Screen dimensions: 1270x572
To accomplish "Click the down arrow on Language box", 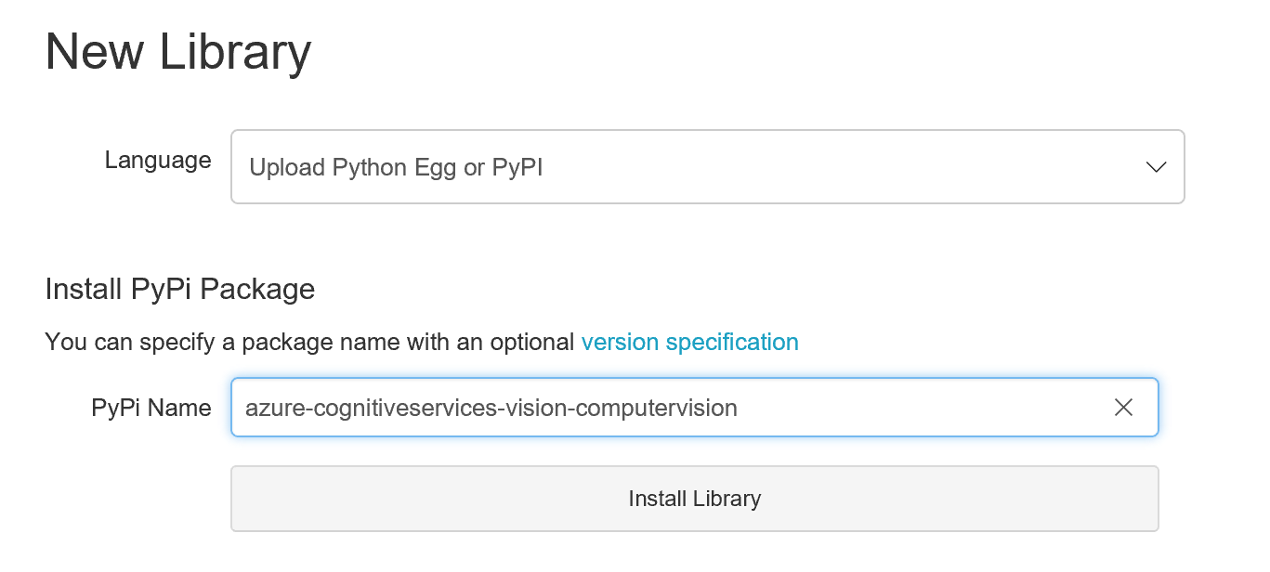I will [x=1155, y=167].
